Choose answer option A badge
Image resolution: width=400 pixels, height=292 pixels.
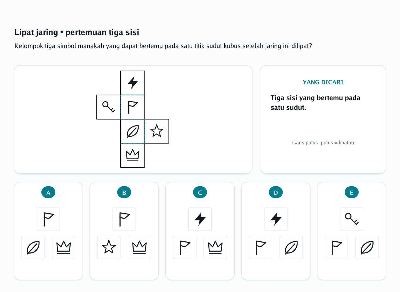click(x=48, y=192)
